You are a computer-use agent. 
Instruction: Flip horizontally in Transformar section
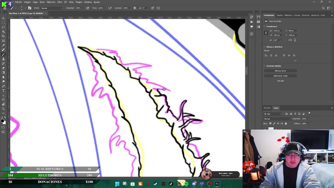pos(290,40)
